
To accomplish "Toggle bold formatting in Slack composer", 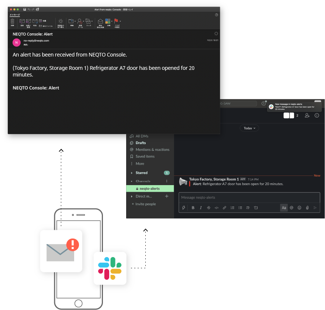I will 193,208.
